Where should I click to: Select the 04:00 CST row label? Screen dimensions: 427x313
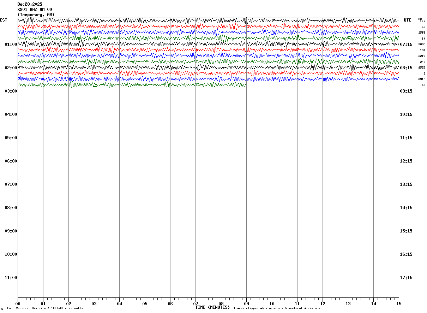coord(11,114)
